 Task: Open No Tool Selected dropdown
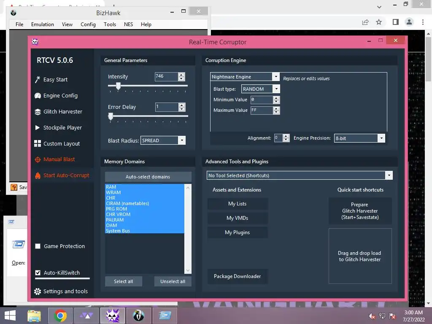click(389, 175)
